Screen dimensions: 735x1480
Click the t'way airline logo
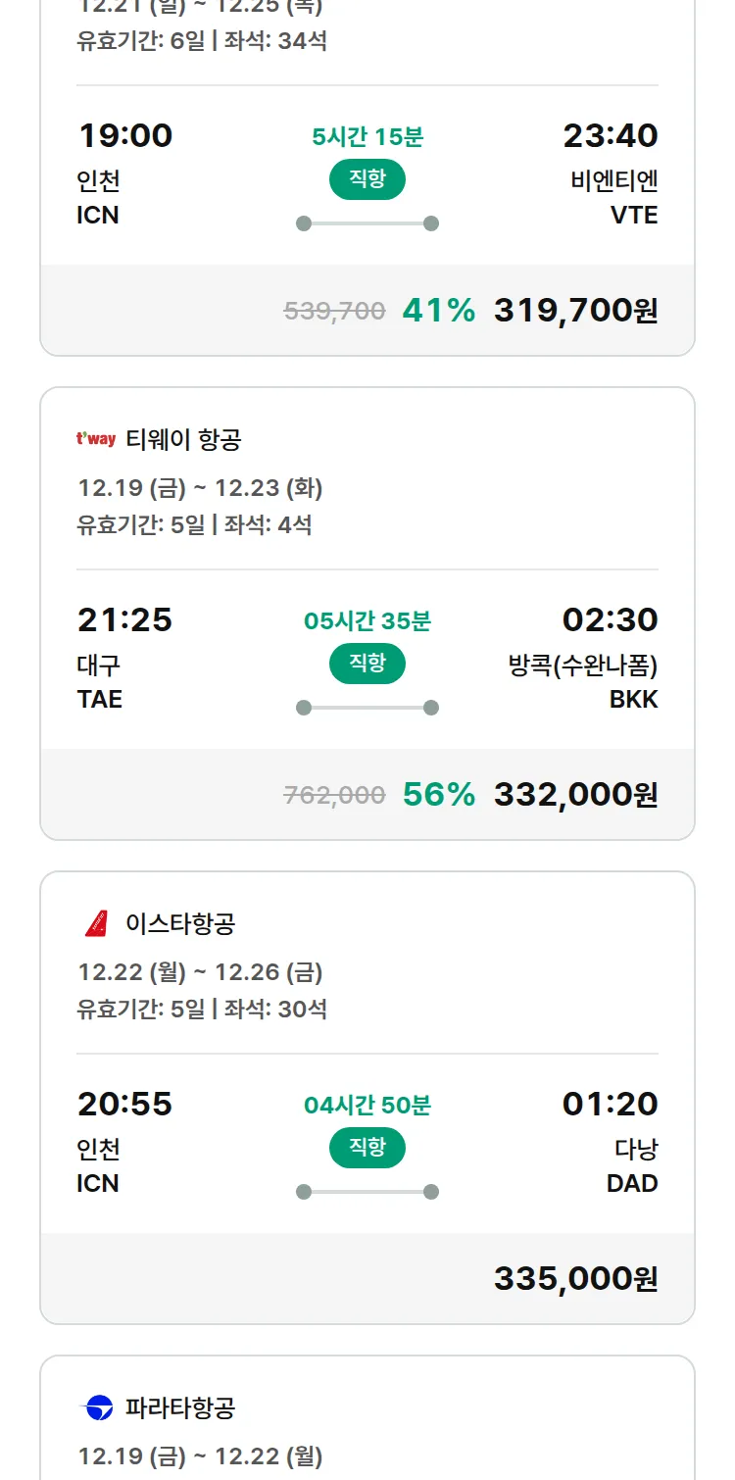click(x=95, y=439)
